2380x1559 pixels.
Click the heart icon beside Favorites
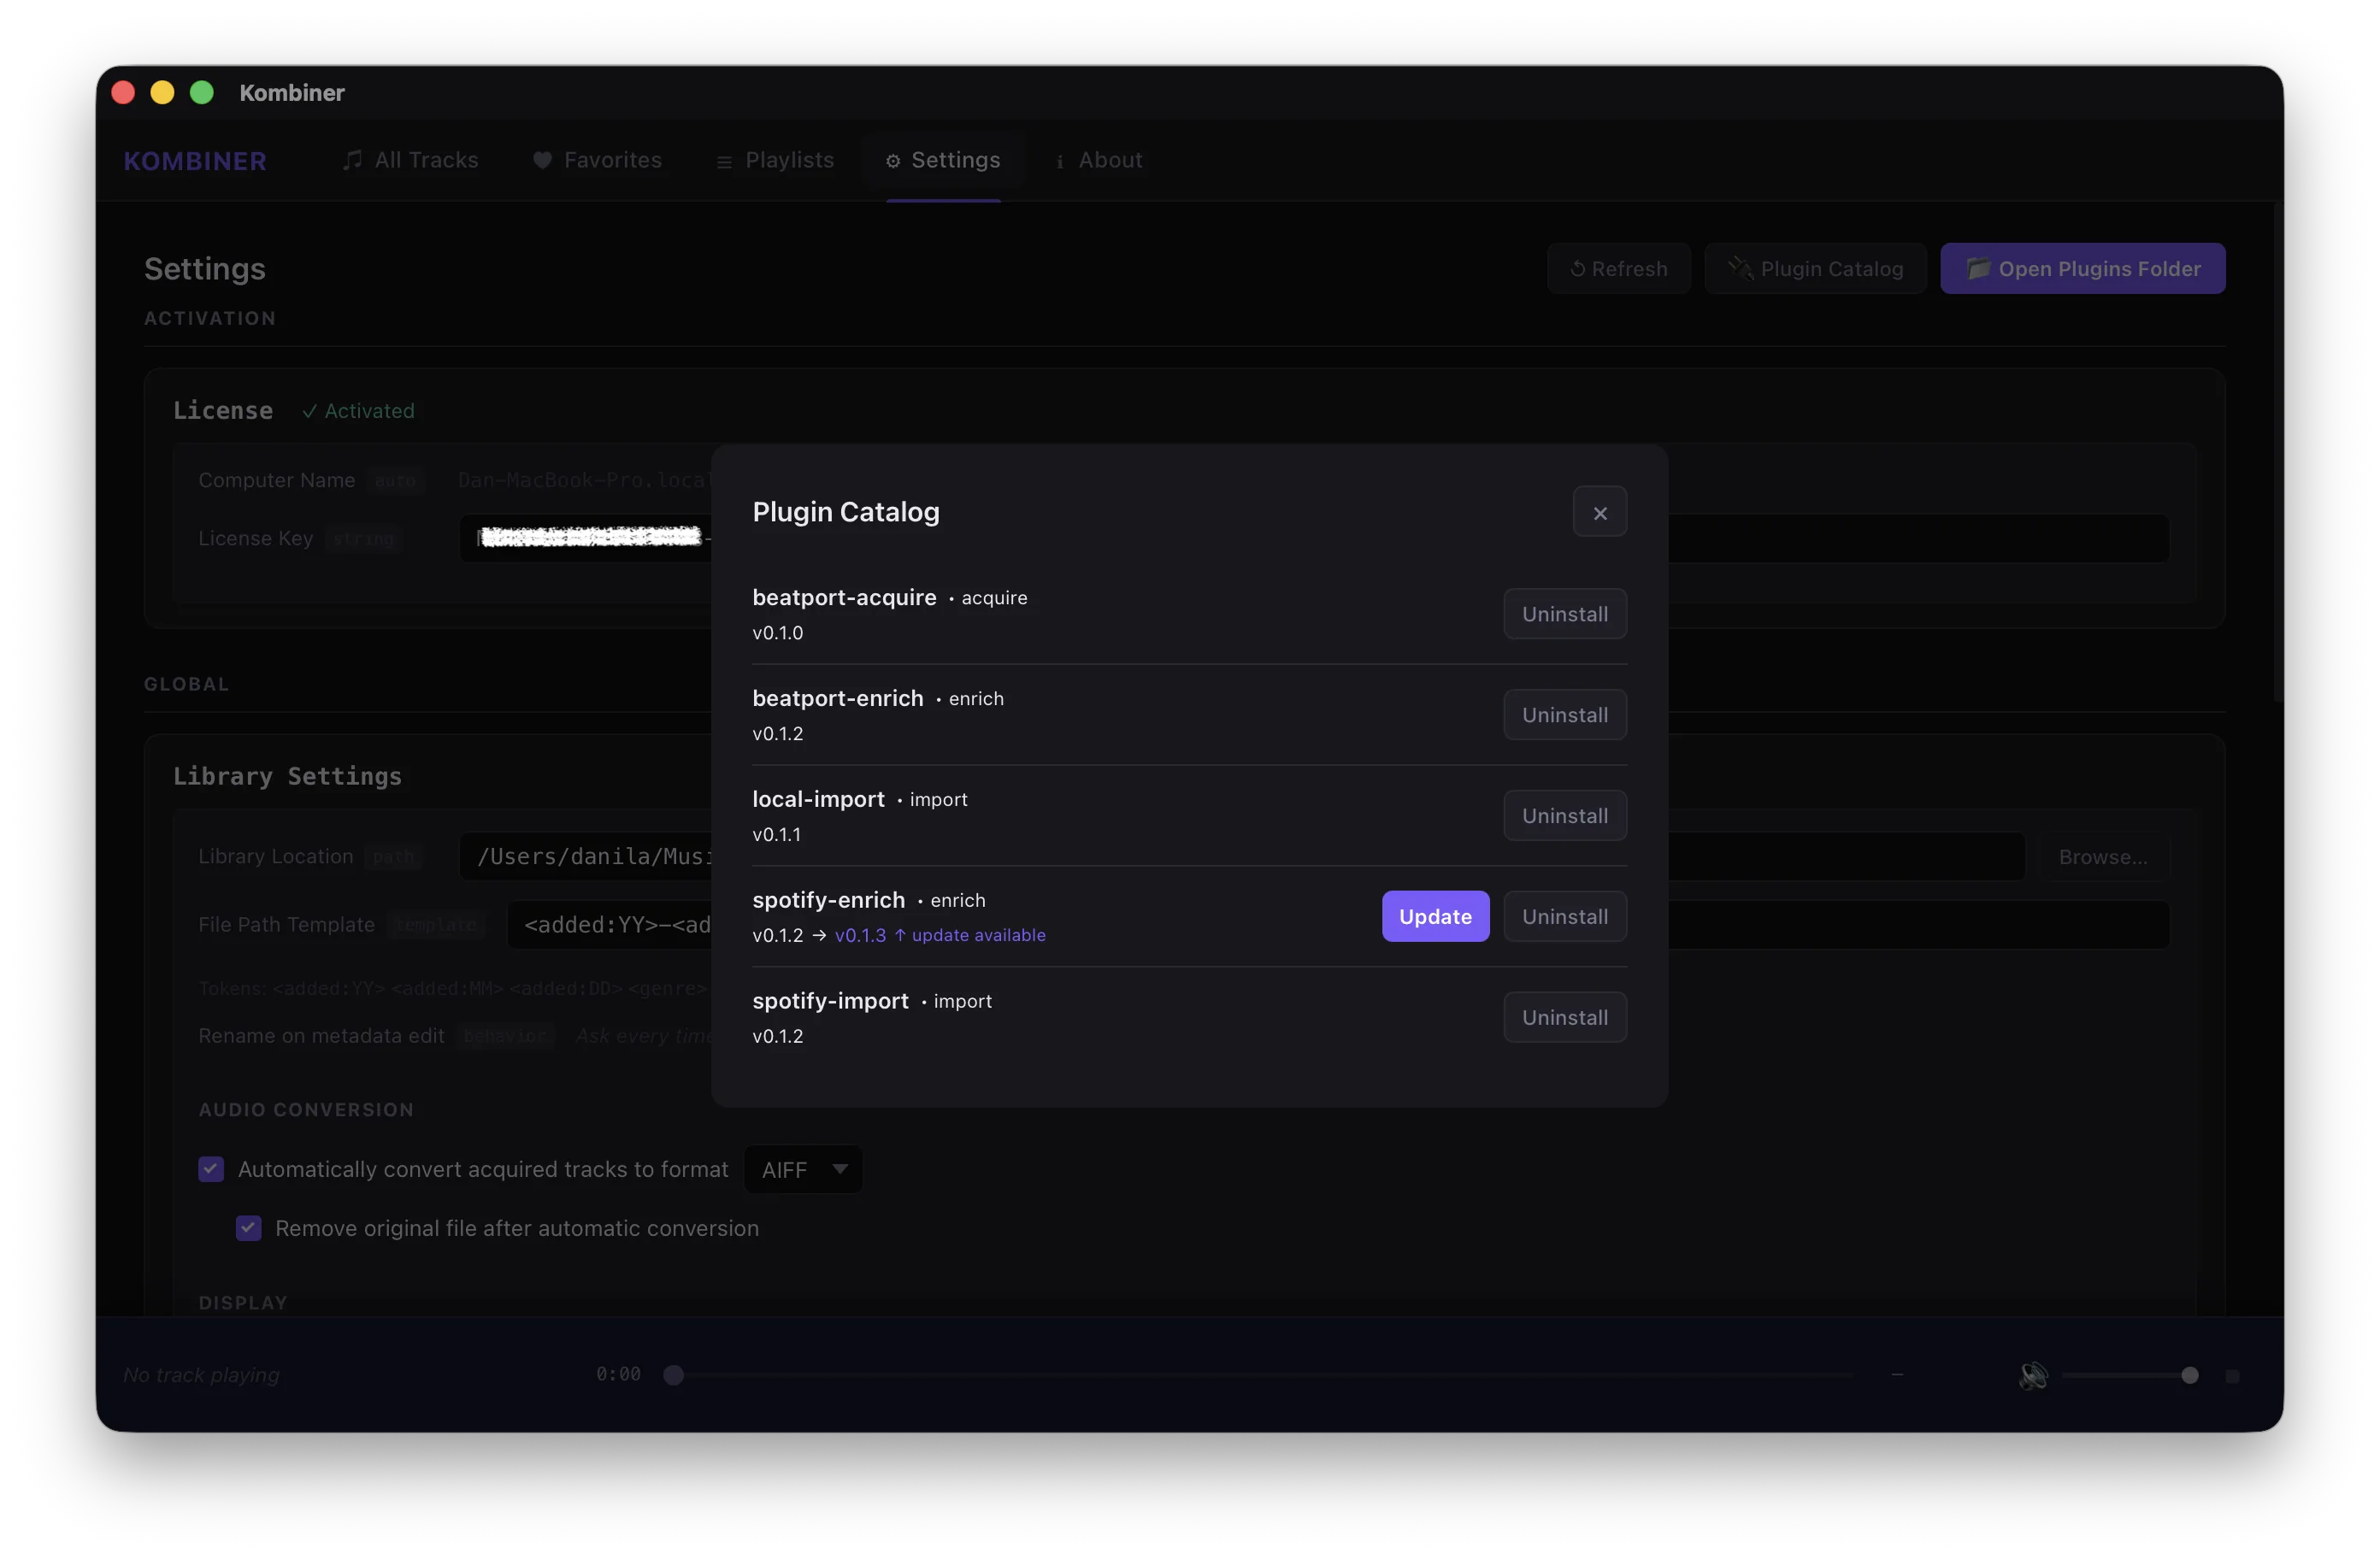(542, 160)
